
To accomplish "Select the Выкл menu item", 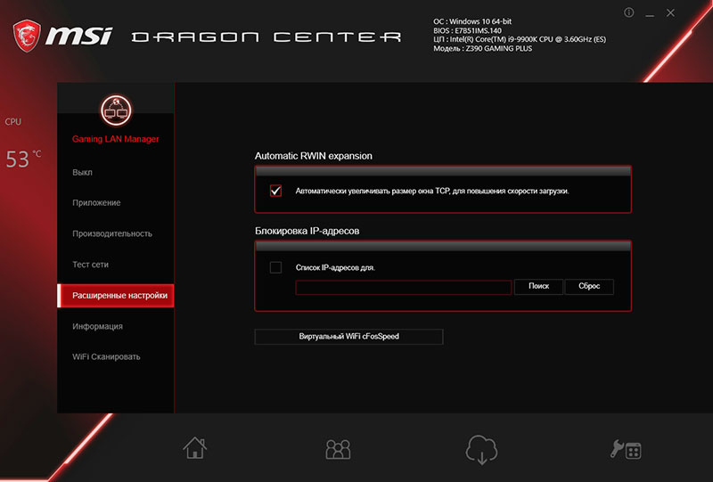I will point(82,172).
